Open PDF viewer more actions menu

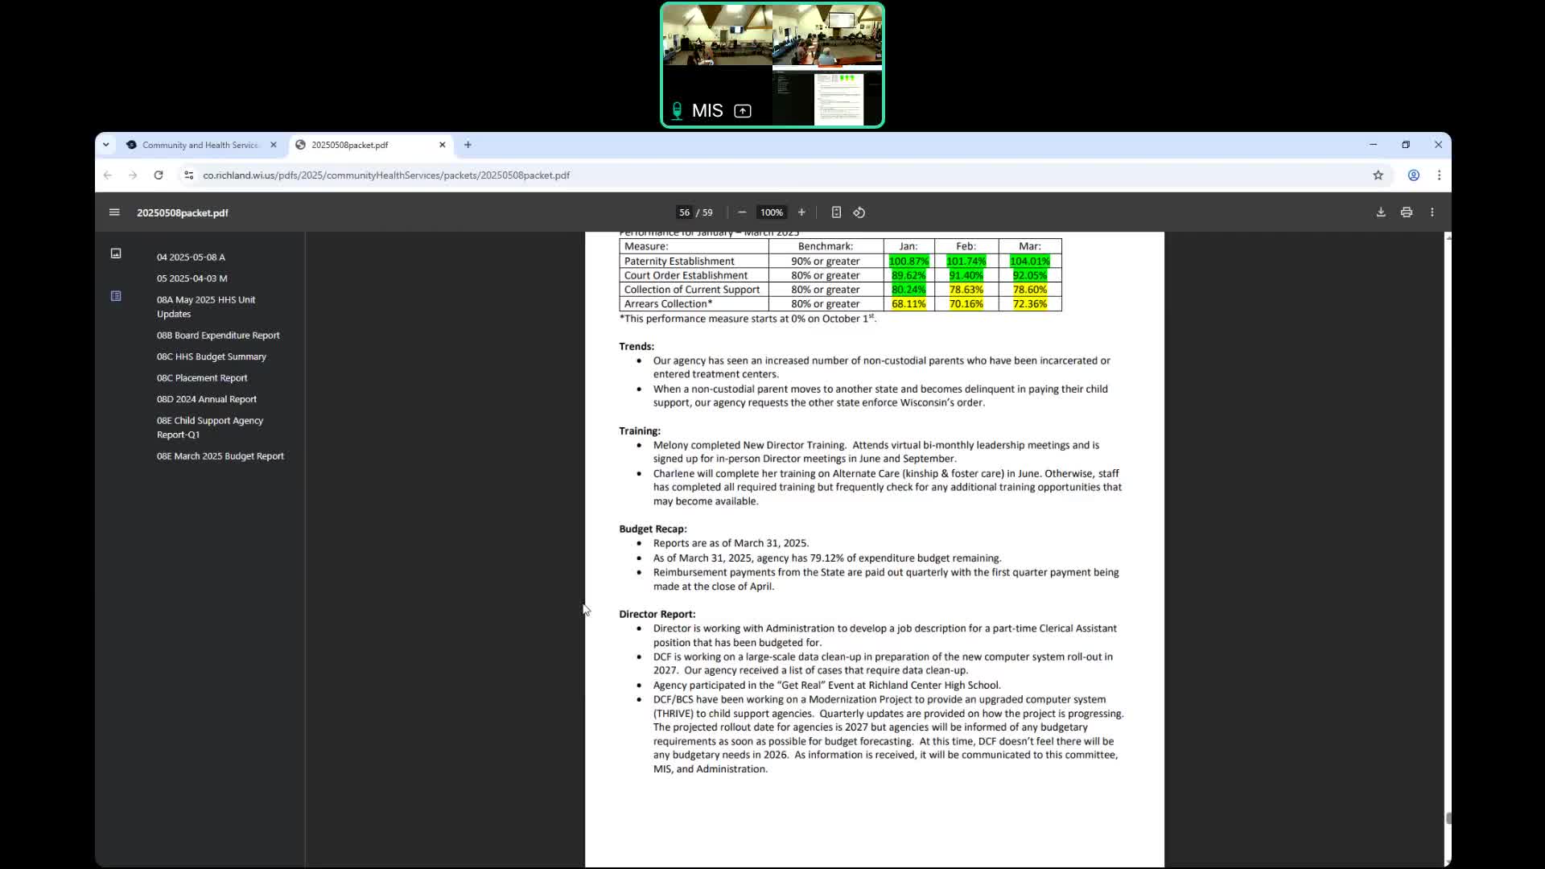point(1432,212)
